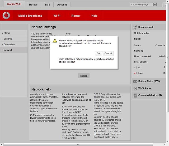This screenshot has height=146, width=169.
Task: Click the Up traffic arrow icon
Action: (135, 68)
